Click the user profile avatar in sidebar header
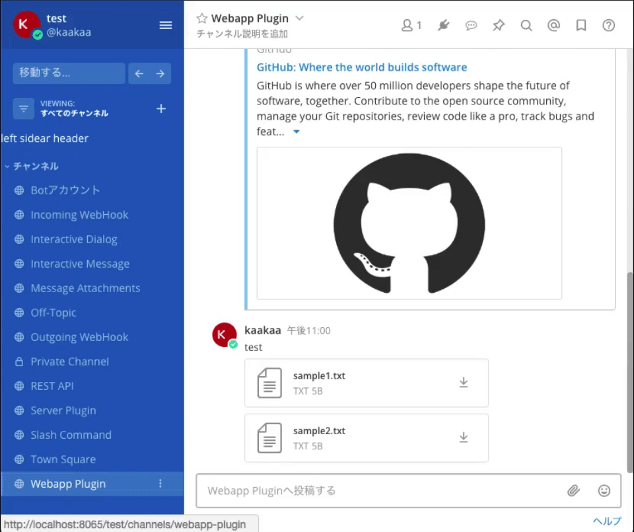Screen dimensions: 634x532 coord(26,25)
